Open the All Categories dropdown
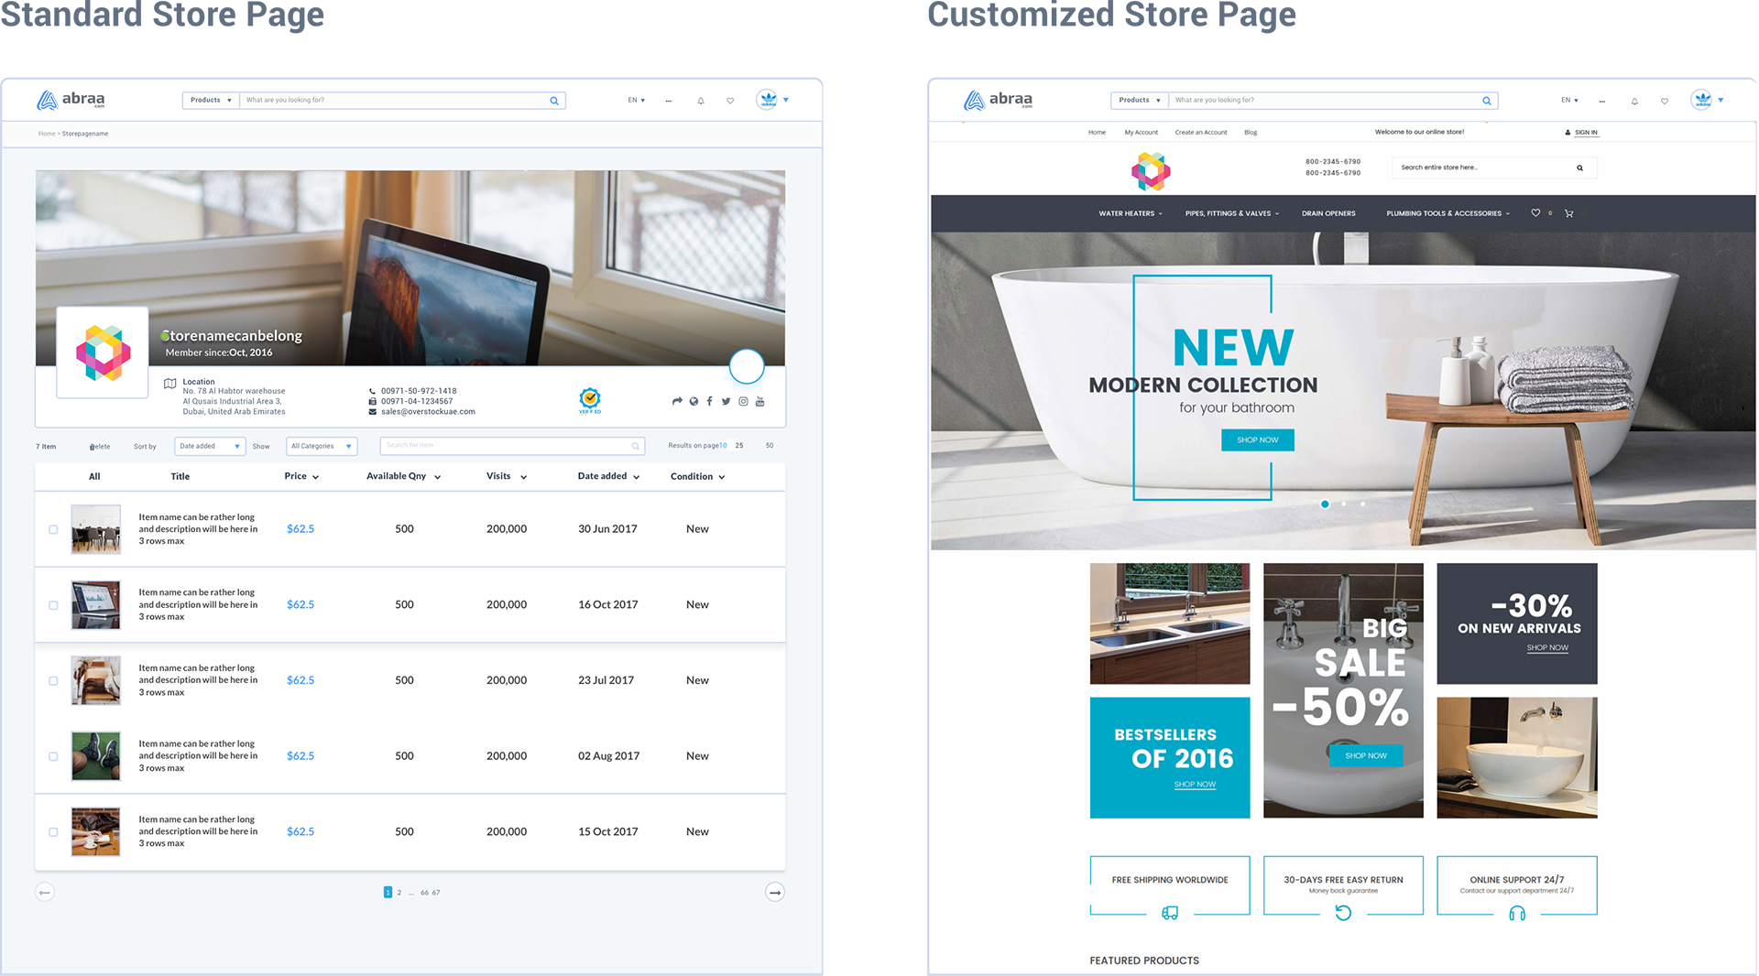This screenshot has width=1759, height=976. (x=322, y=446)
